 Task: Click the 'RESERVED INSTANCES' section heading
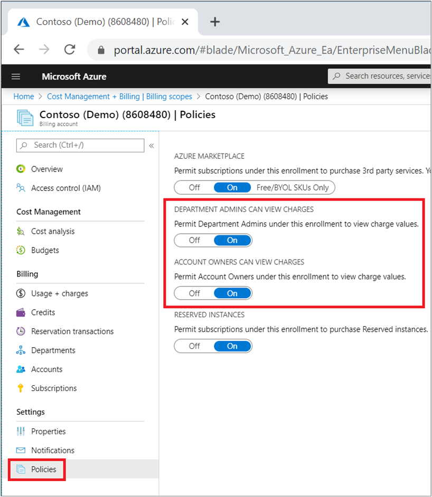point(209,314)
